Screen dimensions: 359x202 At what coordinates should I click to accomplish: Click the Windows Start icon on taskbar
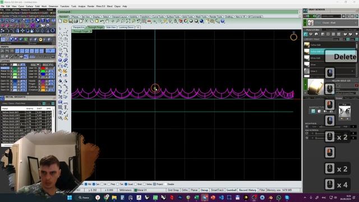point(70,198)
